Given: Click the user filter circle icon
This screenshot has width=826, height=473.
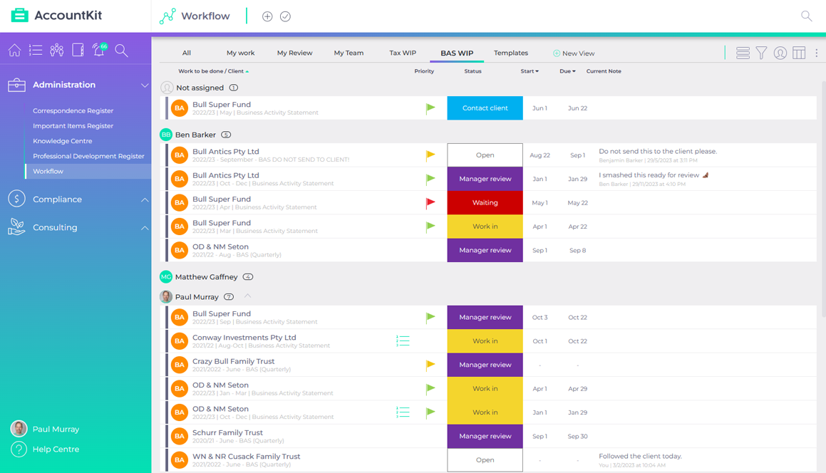Looking at the screenshot, I should [x=780, y=53].
